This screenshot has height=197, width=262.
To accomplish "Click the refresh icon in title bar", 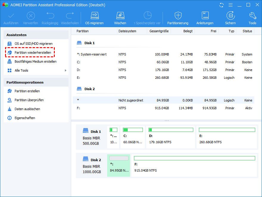I will tap(221, 5).
